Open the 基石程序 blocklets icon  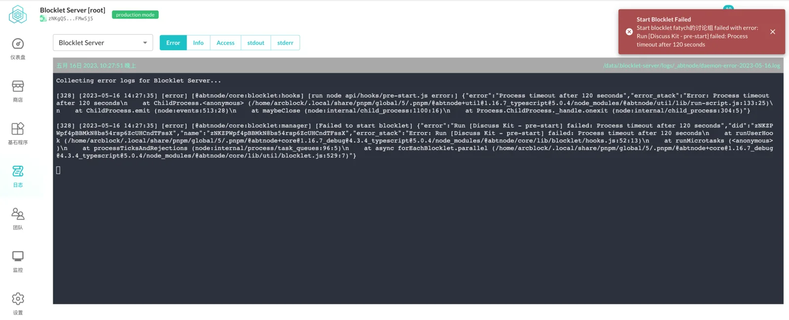point(18,129)
